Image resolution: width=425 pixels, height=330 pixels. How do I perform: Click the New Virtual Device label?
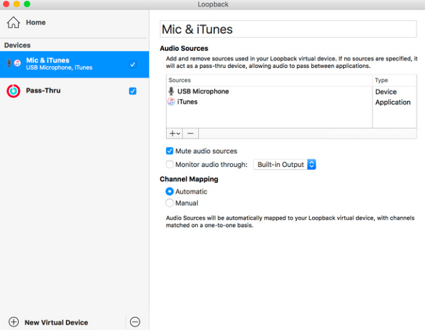pyautogui.click(x=56, y=323)
